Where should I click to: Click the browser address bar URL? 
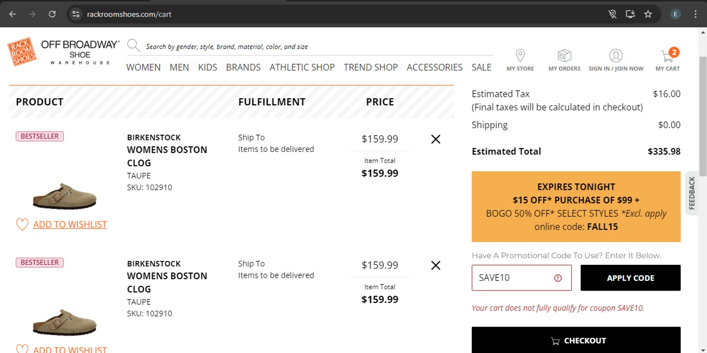pyautogui.click(x=129, y=14)
